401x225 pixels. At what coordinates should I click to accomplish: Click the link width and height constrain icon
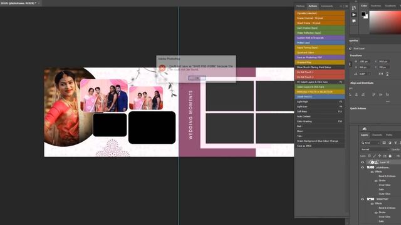[350, 64]
